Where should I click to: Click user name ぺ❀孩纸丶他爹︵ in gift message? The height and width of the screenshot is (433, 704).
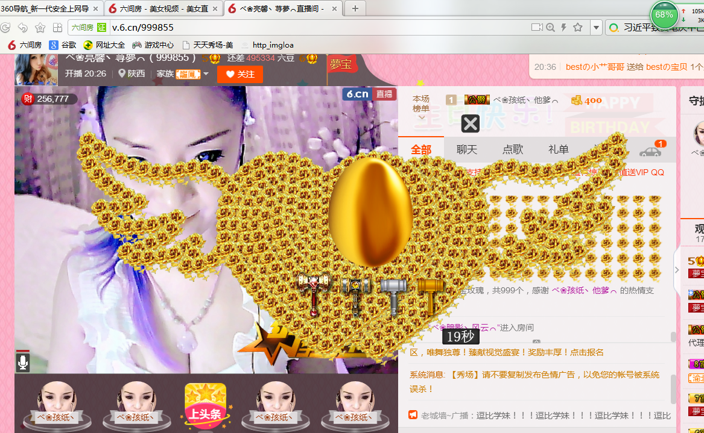click(584, 290)
